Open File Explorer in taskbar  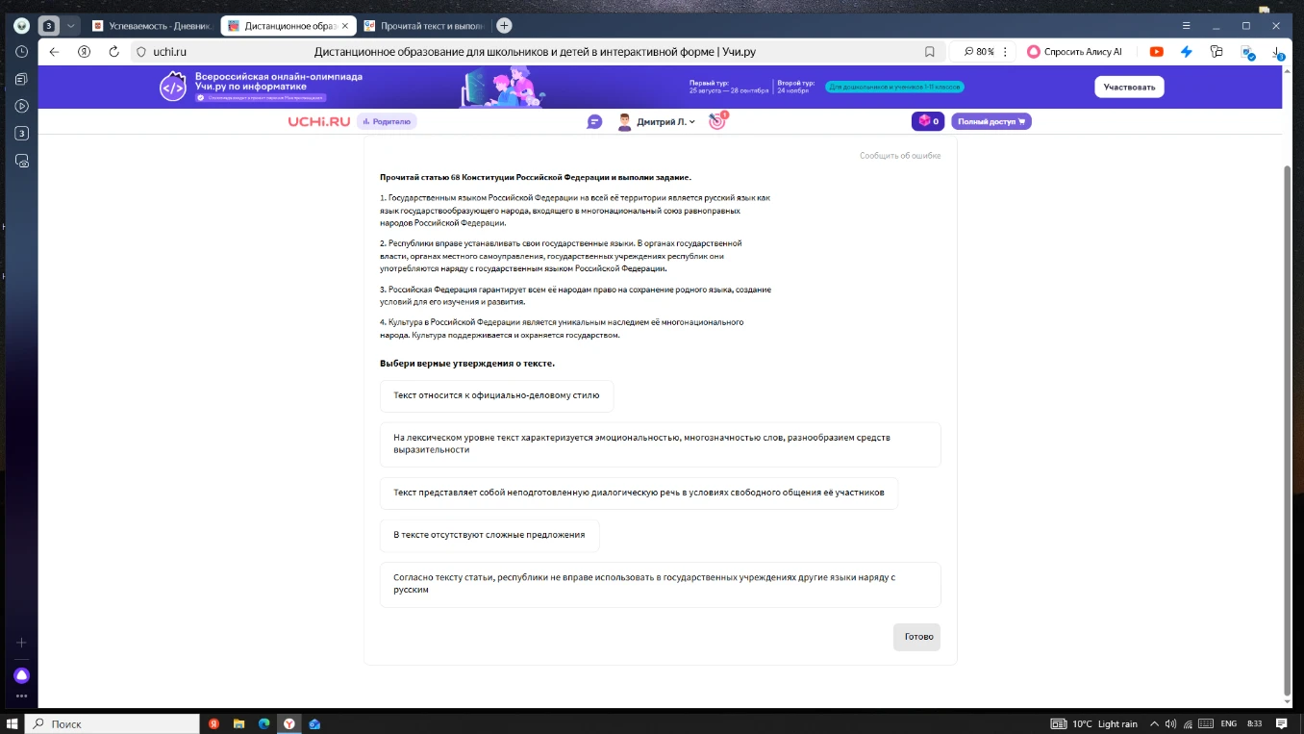tap(238, 723)
